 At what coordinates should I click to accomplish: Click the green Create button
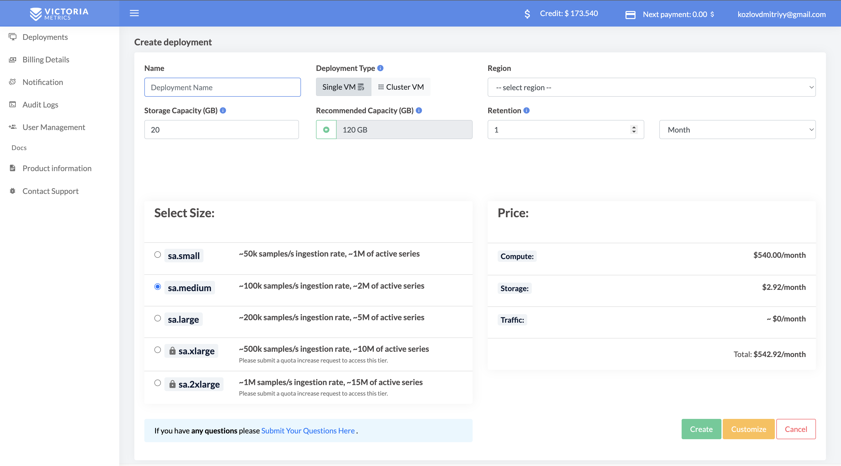tap(701, 429)
